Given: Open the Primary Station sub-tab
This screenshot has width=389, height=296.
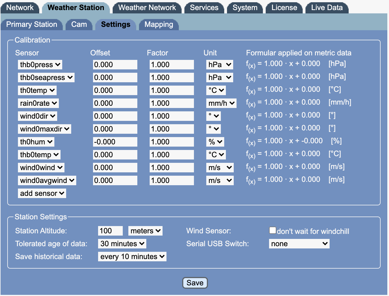Looking at the screenshot, I should pyautogui.click(x=32, y=24).
